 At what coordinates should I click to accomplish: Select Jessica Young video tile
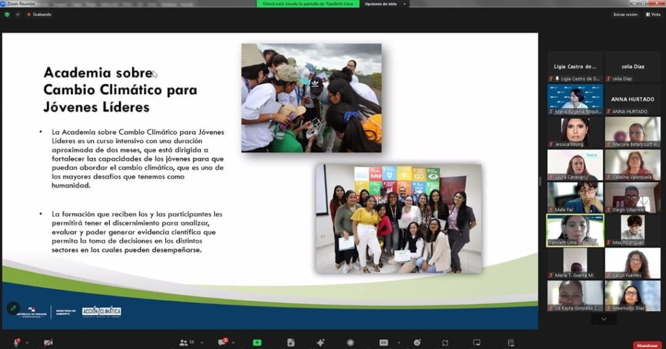point(575,132)
